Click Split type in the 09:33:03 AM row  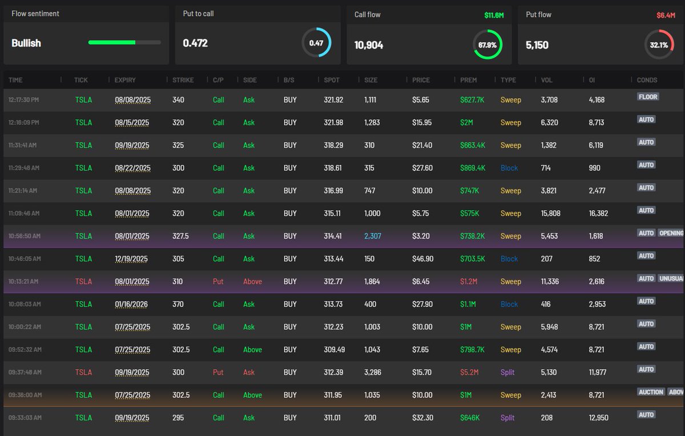[x=507, y=418]
